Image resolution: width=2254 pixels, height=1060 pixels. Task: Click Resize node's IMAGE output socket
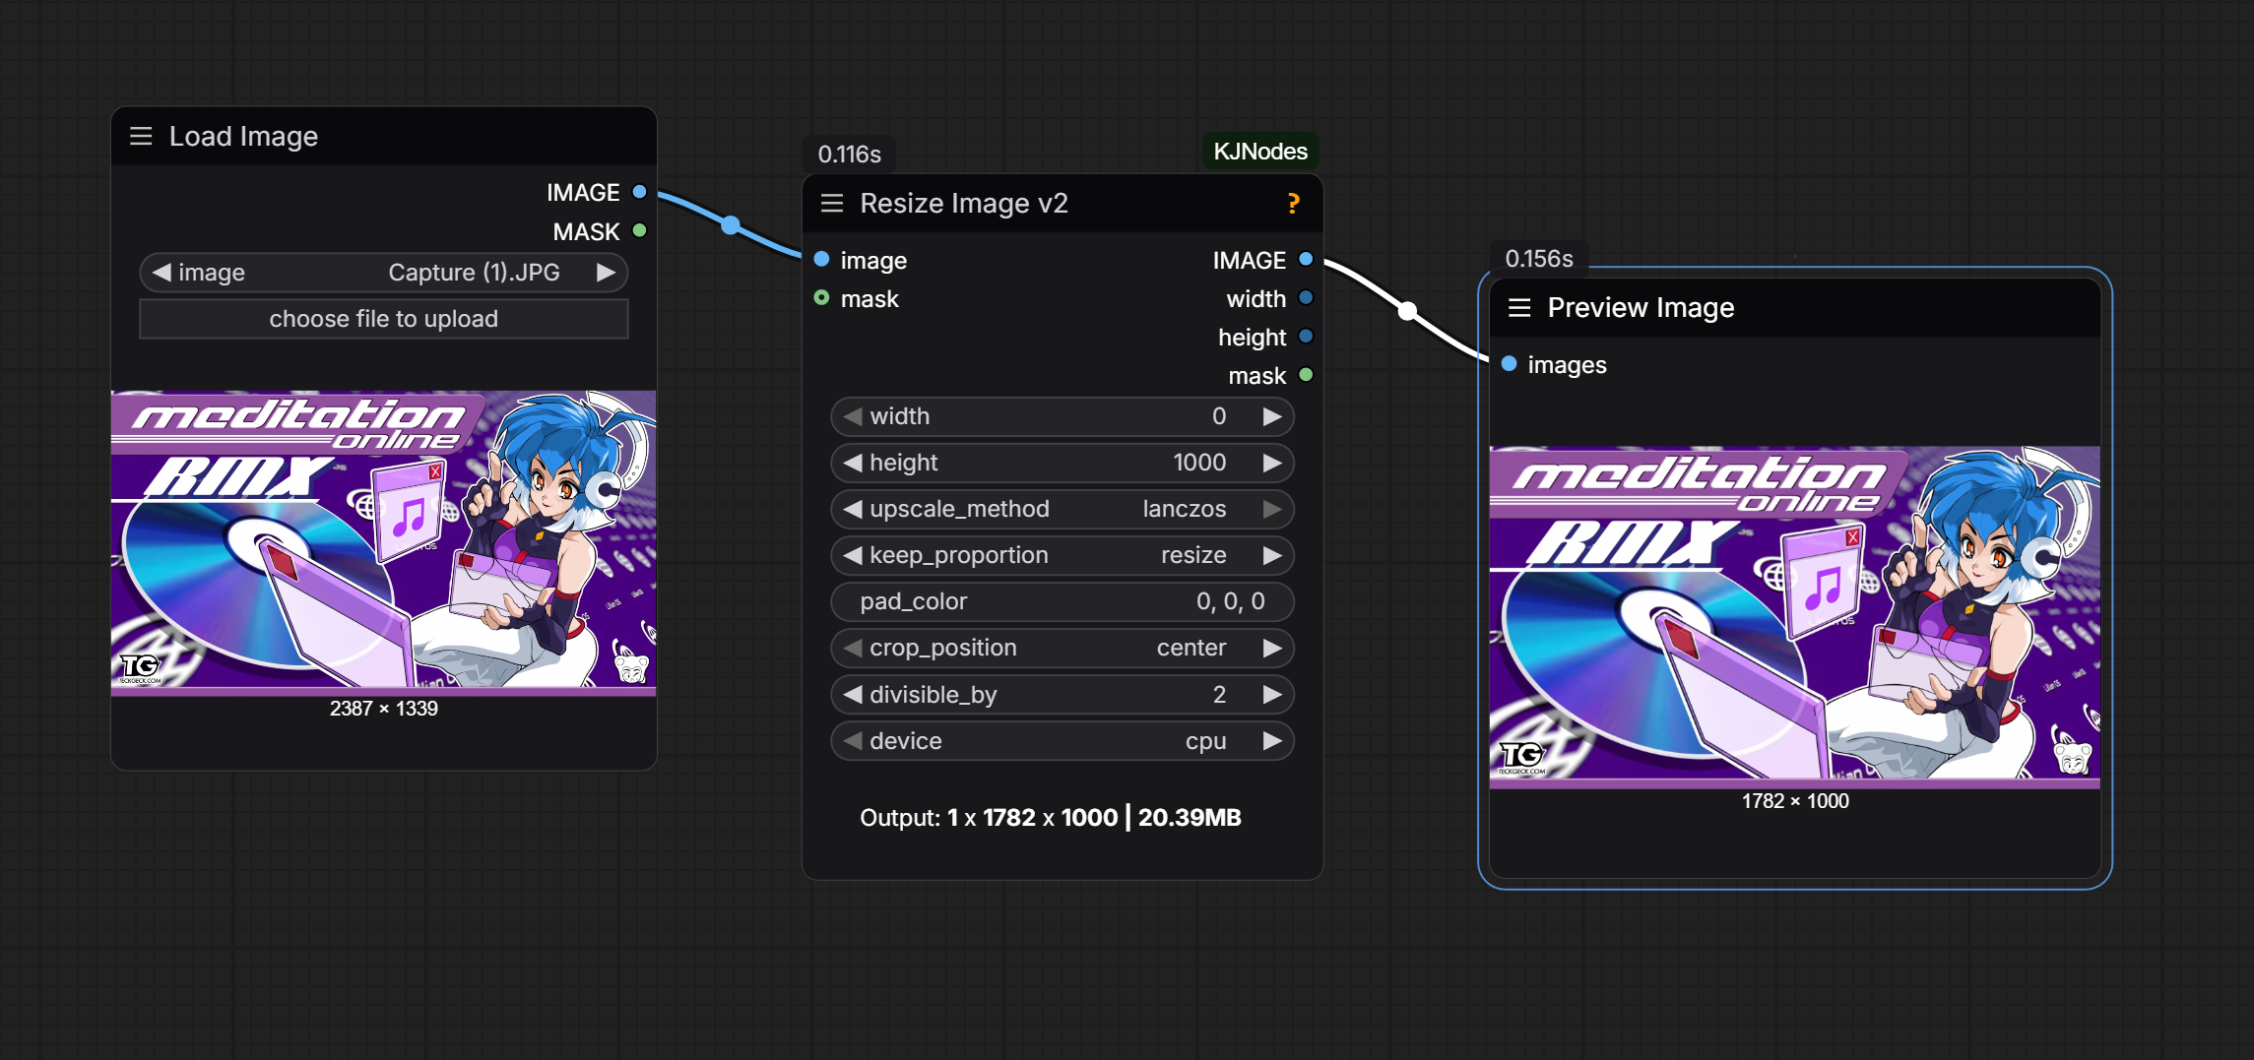click(x=1306, y=259)
